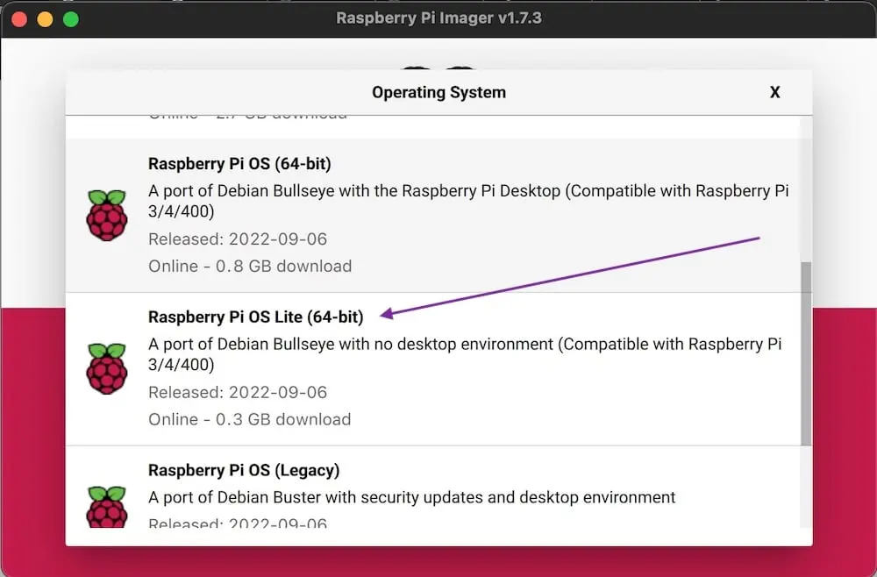Screen dimensions: 877x577
Task: Click 'no desktop environment' description text
Action: coord(464,354)
